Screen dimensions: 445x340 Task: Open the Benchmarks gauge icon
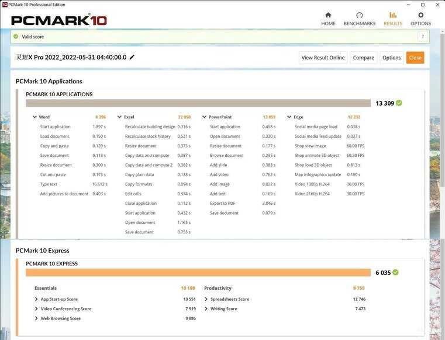(x=359, y=15)
